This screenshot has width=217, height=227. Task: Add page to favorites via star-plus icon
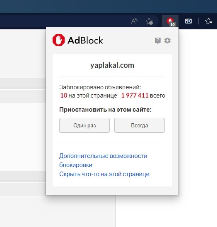coord(149,21)
